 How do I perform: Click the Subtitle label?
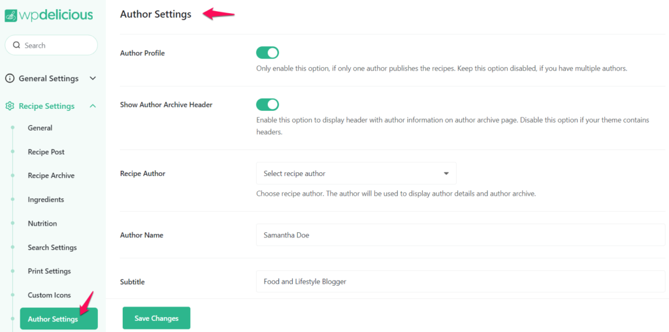(x=132, y=282)
